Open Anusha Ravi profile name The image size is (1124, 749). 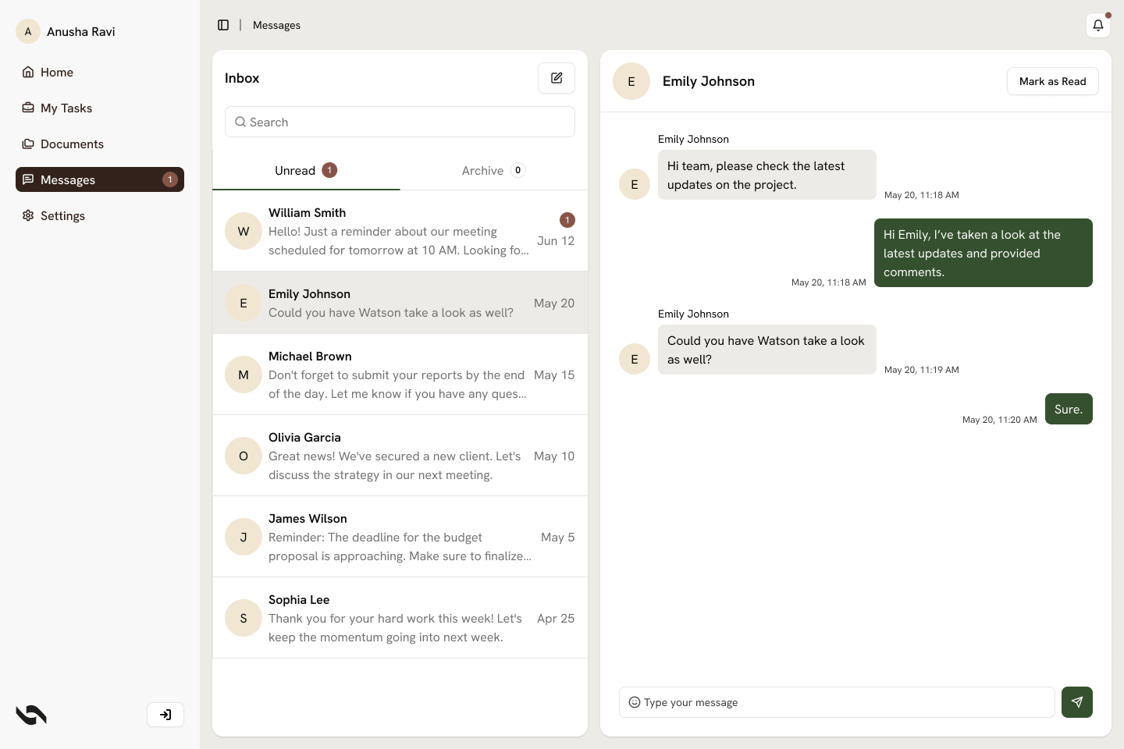[x=81, y=31]
